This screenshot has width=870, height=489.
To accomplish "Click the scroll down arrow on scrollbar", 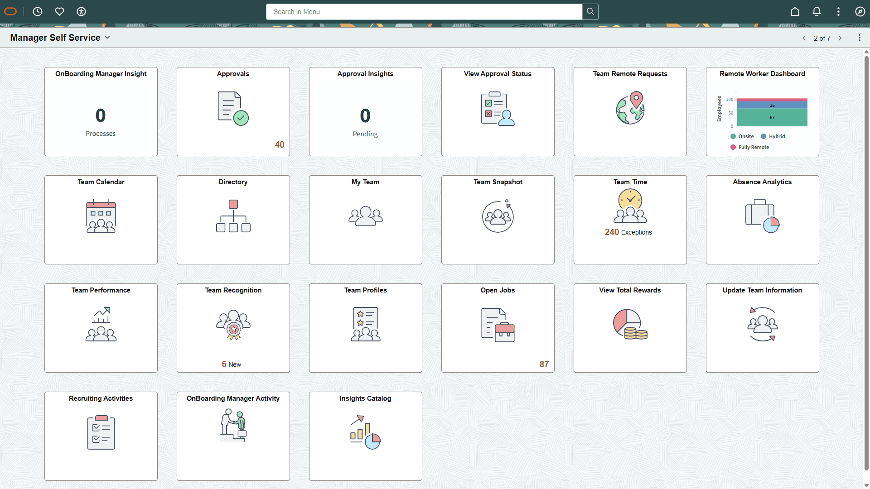I will point(866,485).
